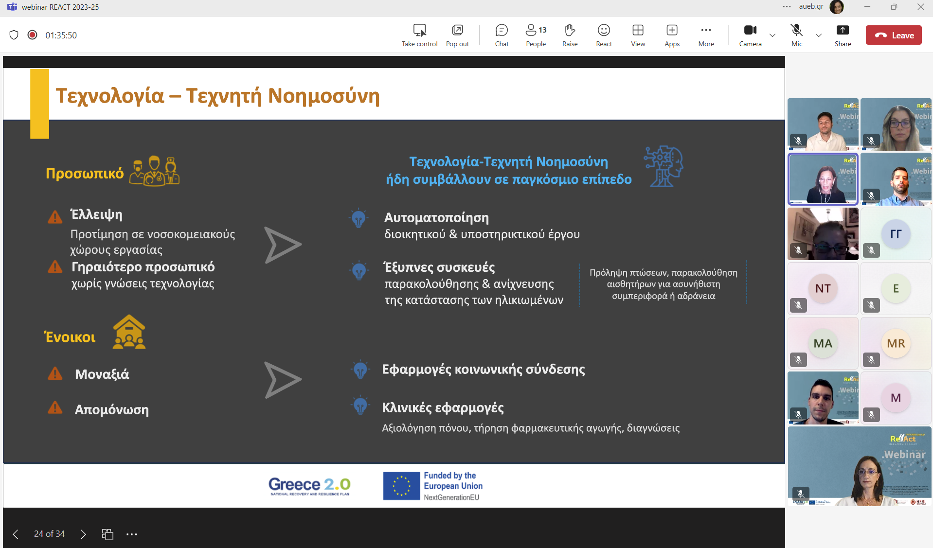
Task: Click the 'aueb.gr' account label
Action: 811,6
